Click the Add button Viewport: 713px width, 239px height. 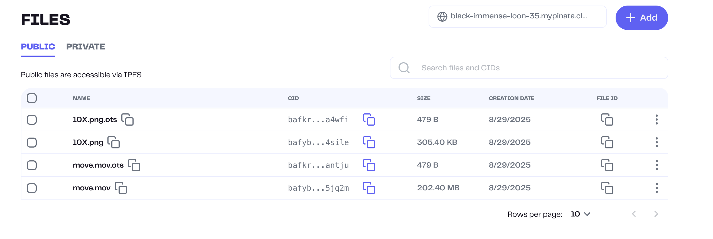(x=641, y=18)
